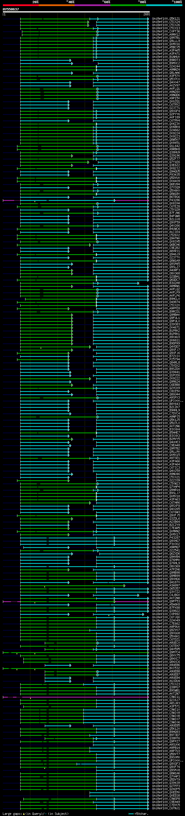Open the UniRef100_O22339 entry
This screenshot has width=185, height=816.
tap(166, 480)
